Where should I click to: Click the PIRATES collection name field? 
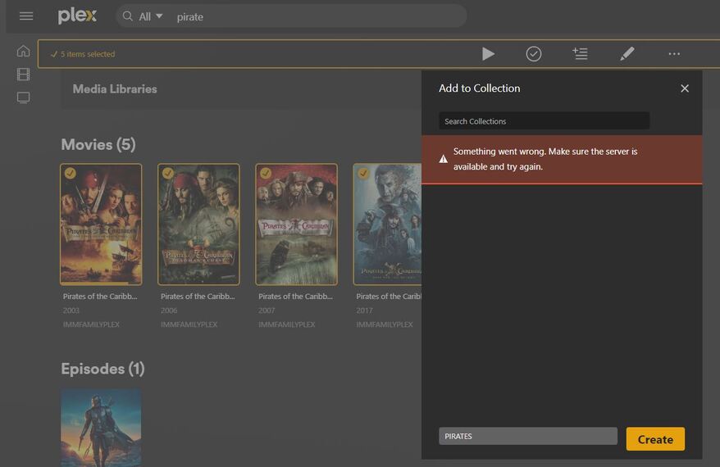pyautogui.click(x=528, y=436)
